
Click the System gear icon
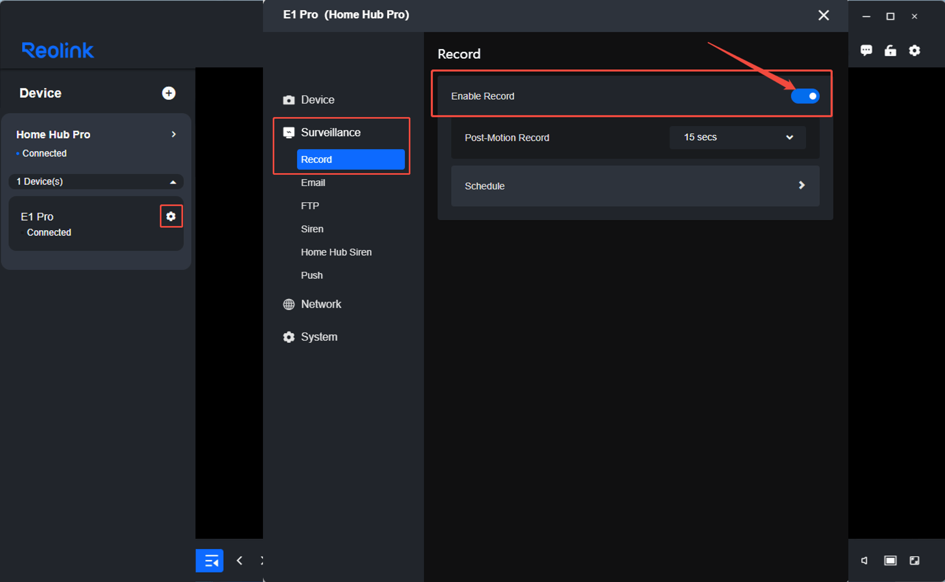tap(289, 337)
